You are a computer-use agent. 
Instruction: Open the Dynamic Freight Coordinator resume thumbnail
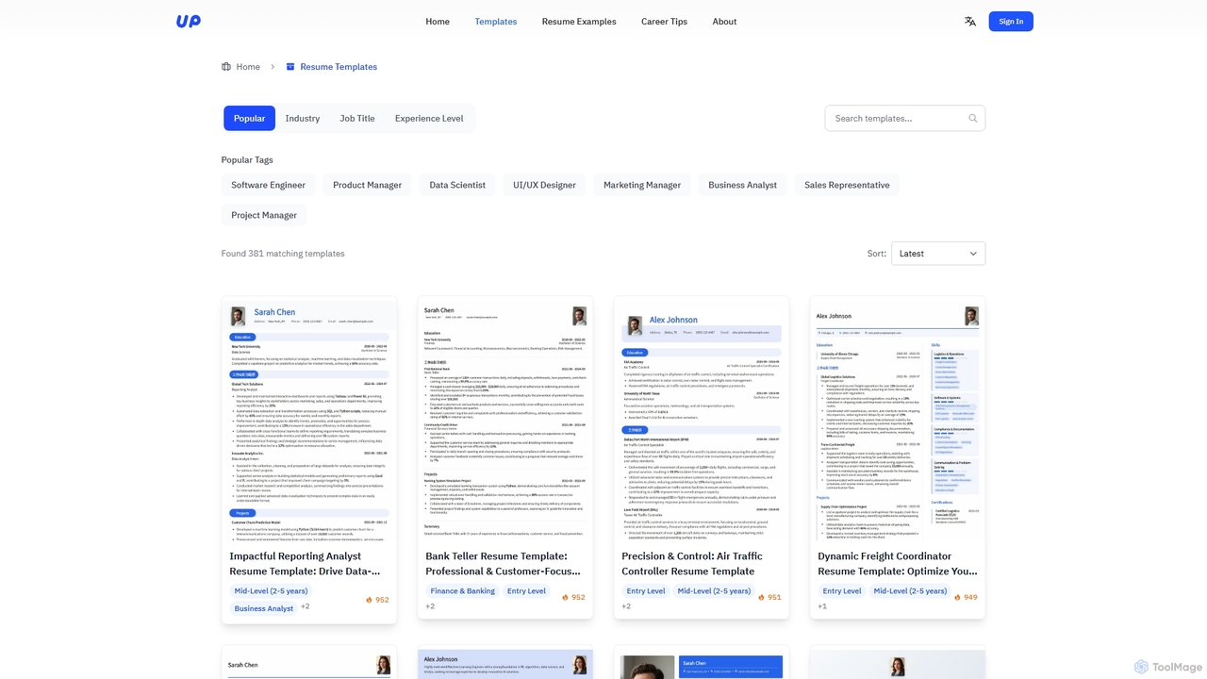898,420
